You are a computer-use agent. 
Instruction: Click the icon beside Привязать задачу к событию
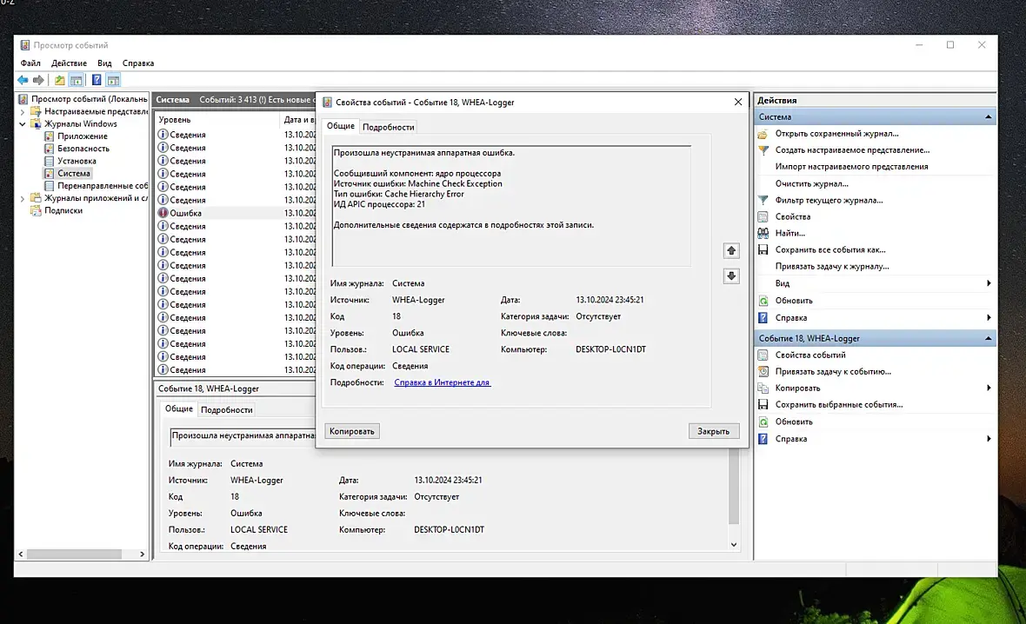(763, 371)
